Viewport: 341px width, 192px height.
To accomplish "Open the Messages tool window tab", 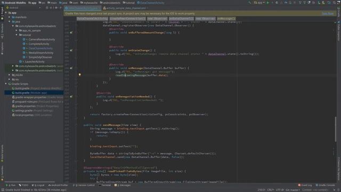I will (123, 185).
